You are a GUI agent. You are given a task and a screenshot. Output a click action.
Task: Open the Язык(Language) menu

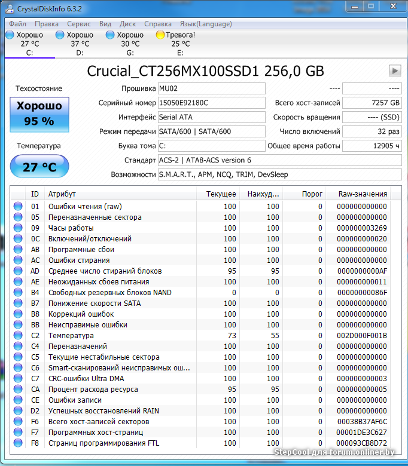206,24
